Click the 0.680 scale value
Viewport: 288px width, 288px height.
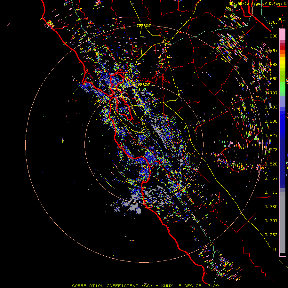(271, 121)
